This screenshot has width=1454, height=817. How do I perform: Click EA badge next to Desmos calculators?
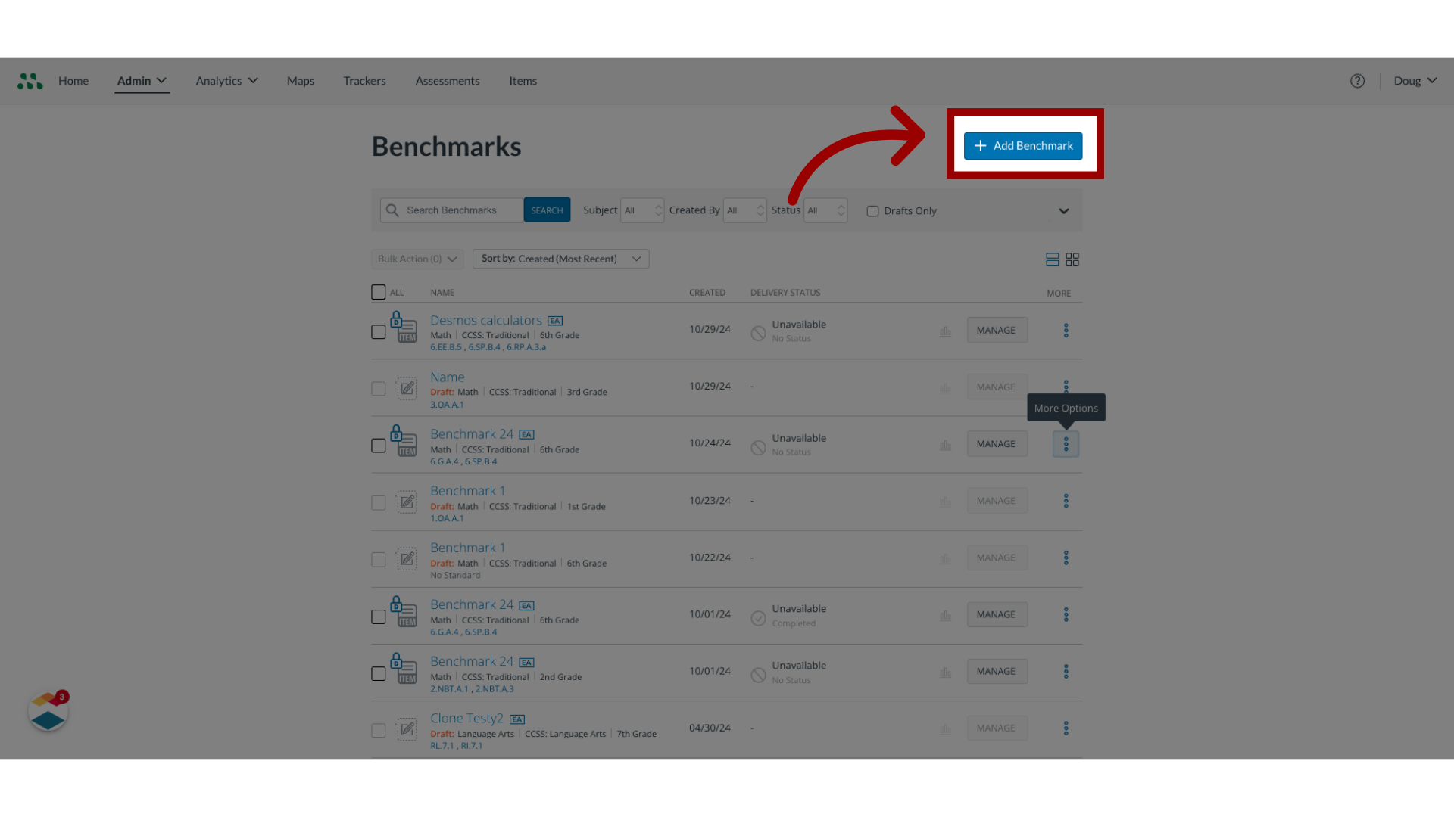(x=555, y=321)
